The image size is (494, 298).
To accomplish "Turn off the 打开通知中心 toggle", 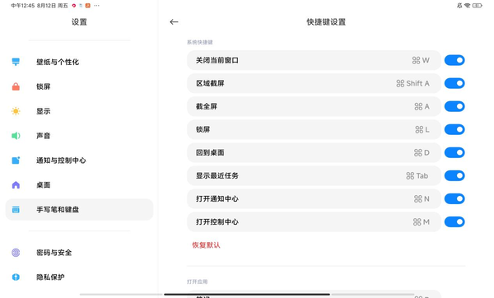I will coord(454,198).
